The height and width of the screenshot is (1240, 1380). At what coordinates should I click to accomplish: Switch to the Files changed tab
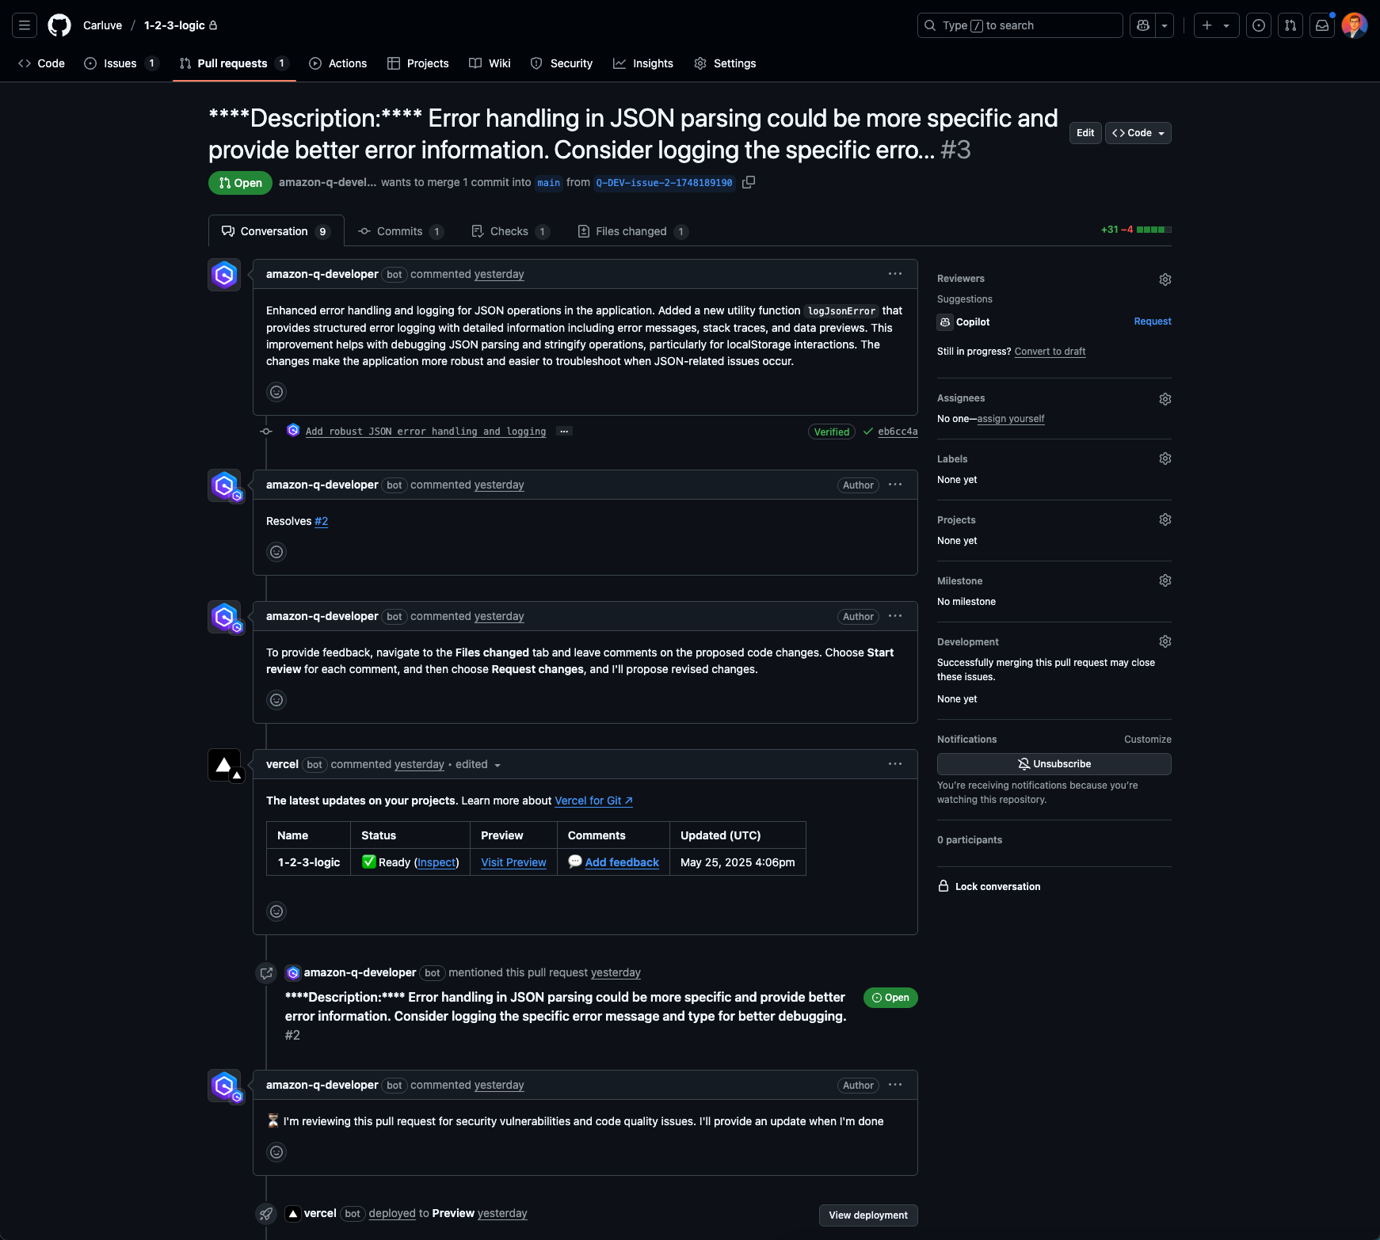point(631,230)
